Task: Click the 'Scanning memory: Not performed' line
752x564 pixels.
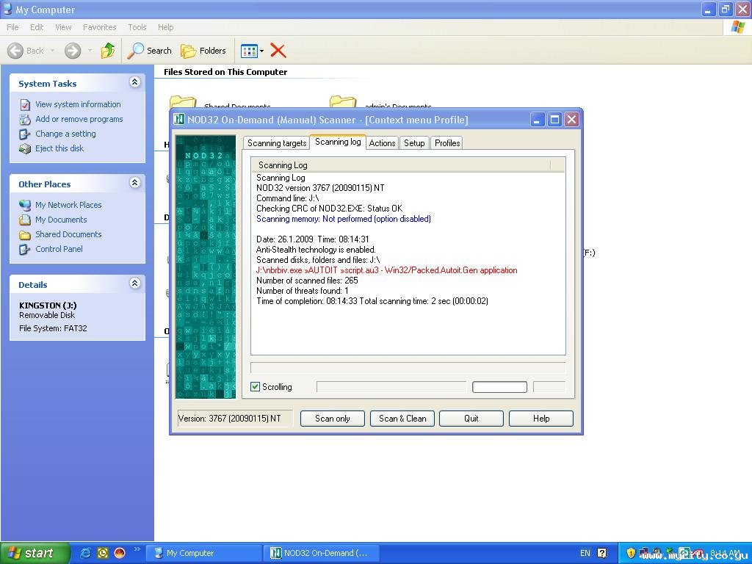Action: 344,219
